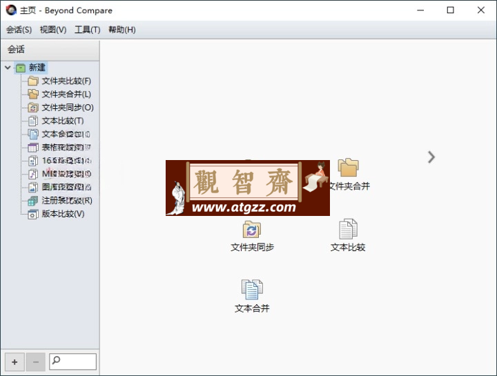Click the text merge icon in tree
Image resolution: width=497 pixels, height=376 pixels.
coord(33,135)
